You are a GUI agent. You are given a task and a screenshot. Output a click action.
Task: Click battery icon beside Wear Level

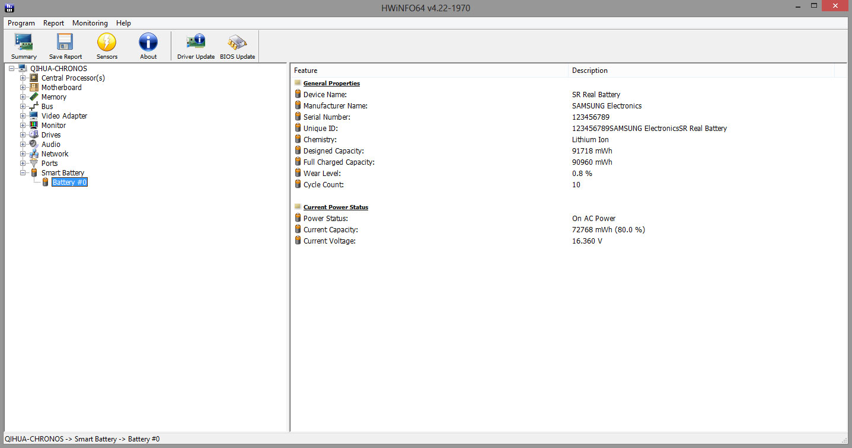[x=298, y=173]
